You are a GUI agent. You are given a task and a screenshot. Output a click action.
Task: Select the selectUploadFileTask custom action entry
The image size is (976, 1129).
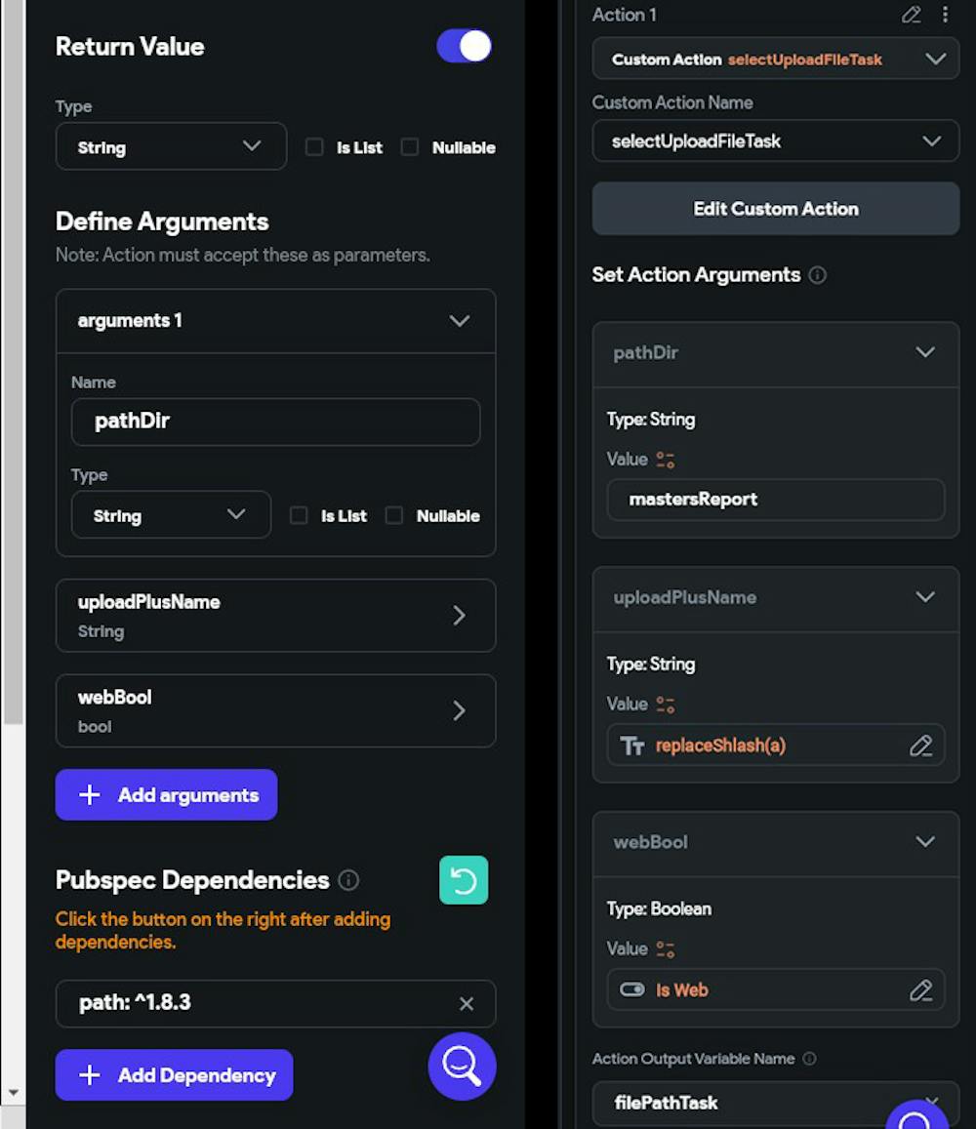tap(775, 59)
